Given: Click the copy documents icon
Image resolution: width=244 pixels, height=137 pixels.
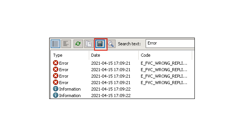Looking at the screenshot, I should point(89,44).
